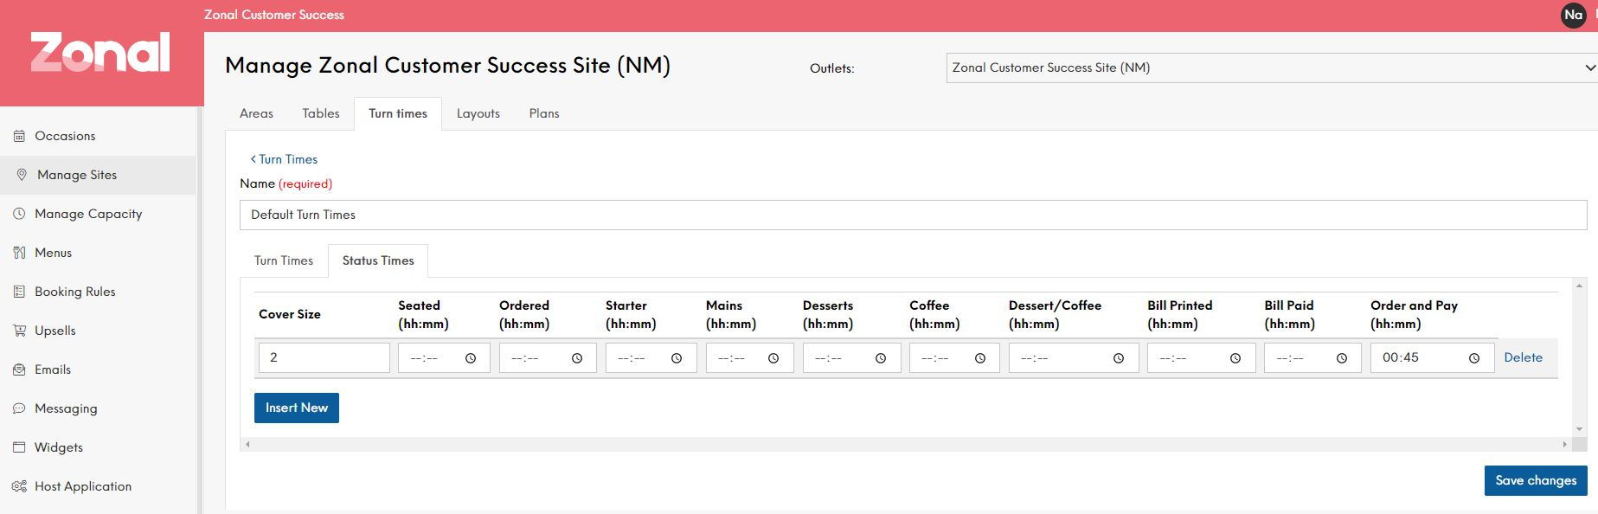Image resolution: width=1598 pixels, height=514 pixels.
Task: Click the Messaging speech bubble icon
Action: [19, 408]
